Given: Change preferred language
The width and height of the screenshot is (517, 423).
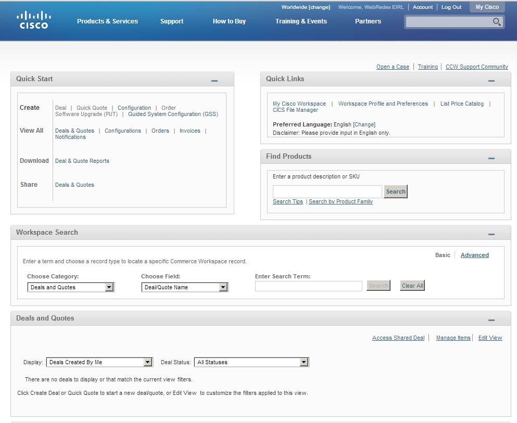Looking at the screenshot, I should click(364, 124).
